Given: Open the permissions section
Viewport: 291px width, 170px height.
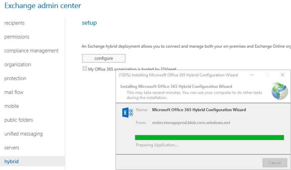Looking at the screenshot, I should click(x=17, y=37).
